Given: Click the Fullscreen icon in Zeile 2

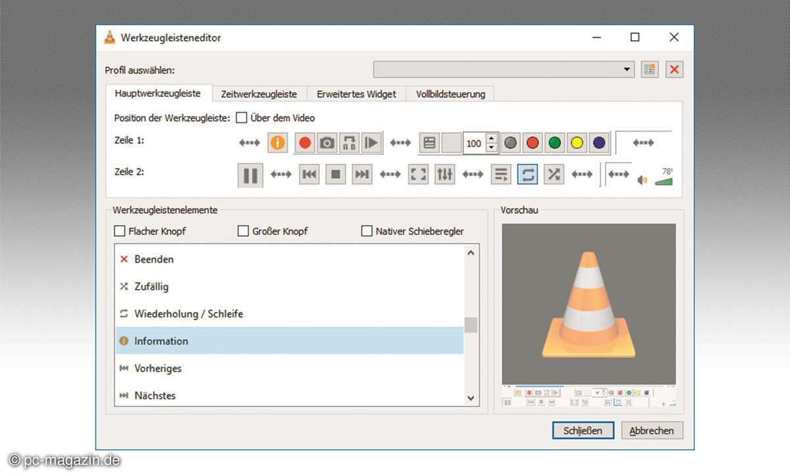Looking at the screenshot, I should tap(419, 174).
